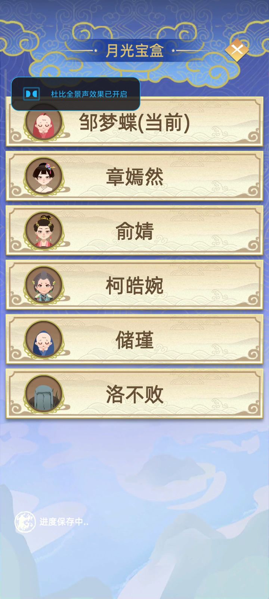
Task: Click the dragon save-progress icon
Action: [25, 522]
